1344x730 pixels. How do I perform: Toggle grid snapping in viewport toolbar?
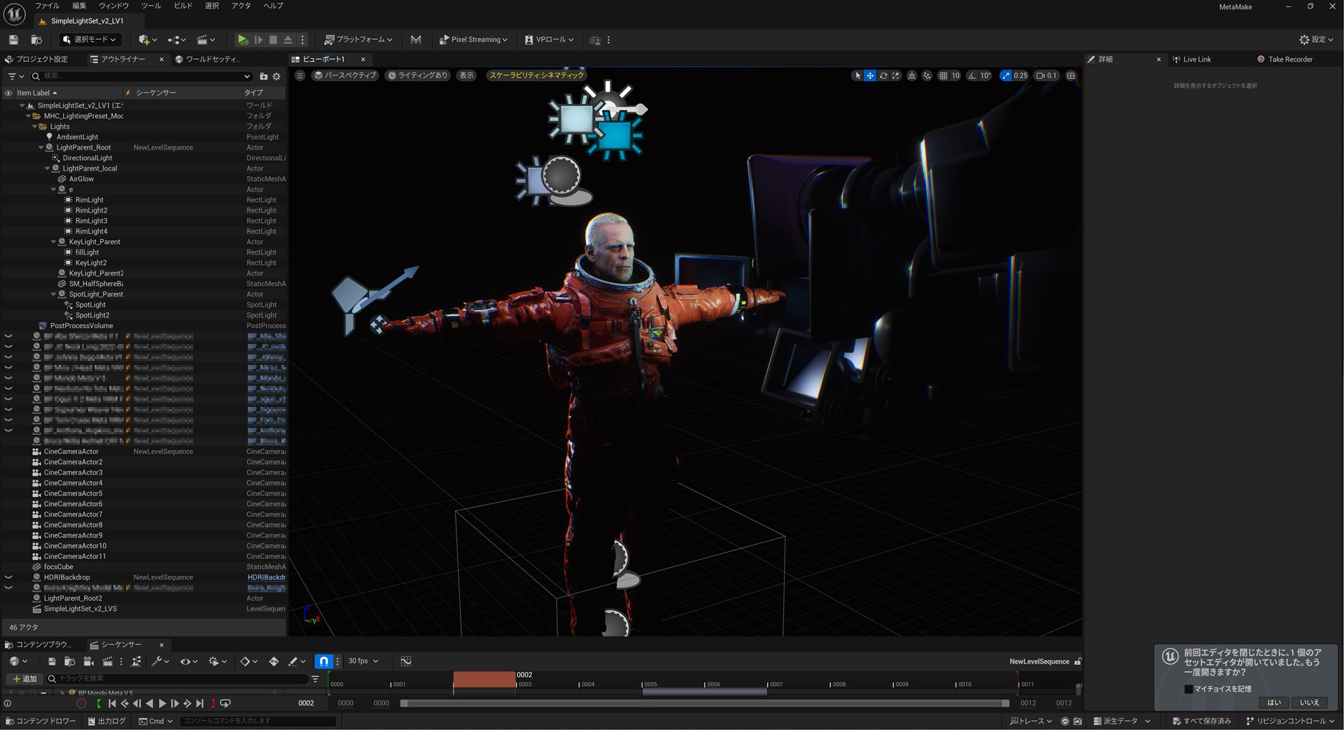coord(943,76)
